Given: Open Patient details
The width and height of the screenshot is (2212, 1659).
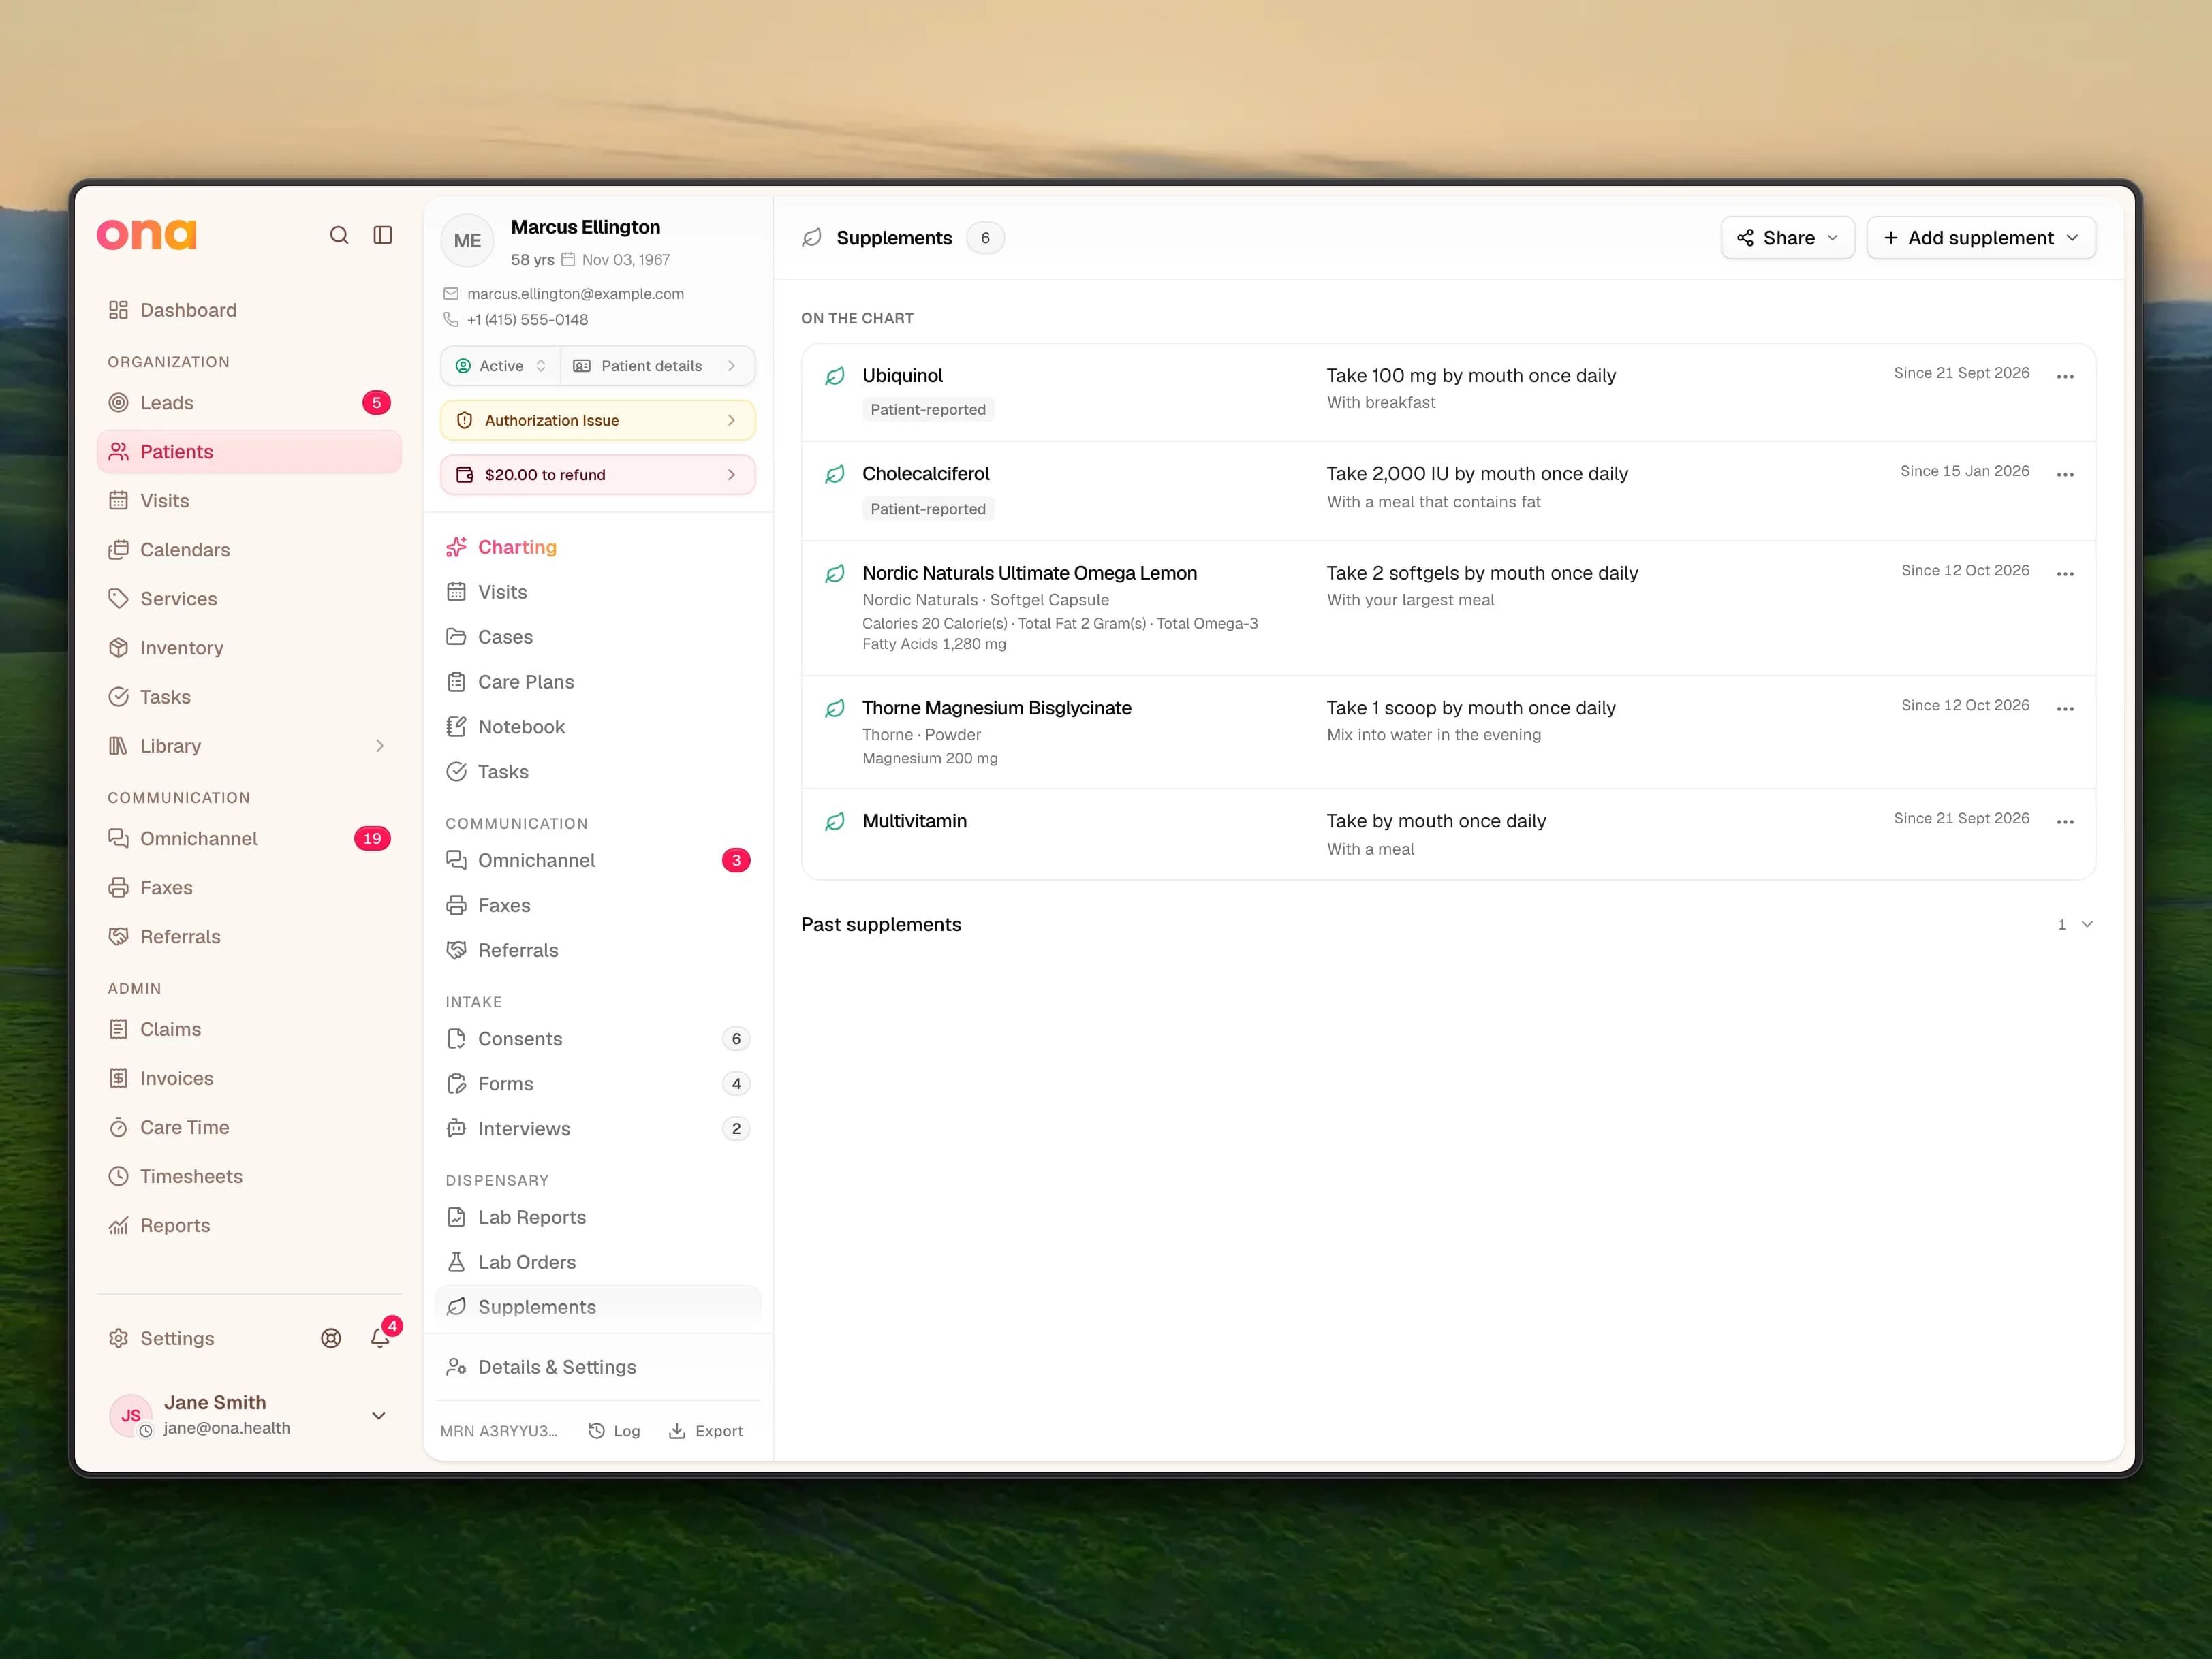Looking at the screenshot, I should click(657, 366).
